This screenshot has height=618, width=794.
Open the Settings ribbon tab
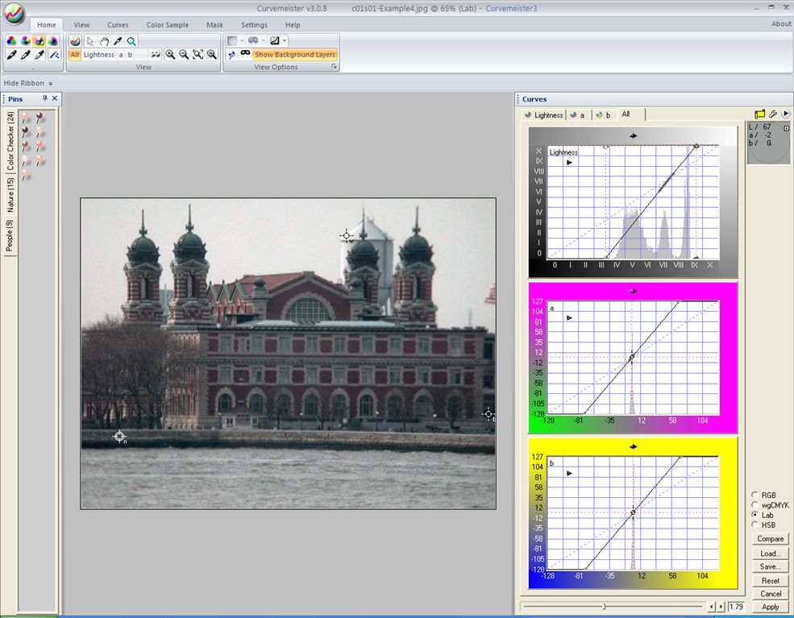click(x=254, y=24)
